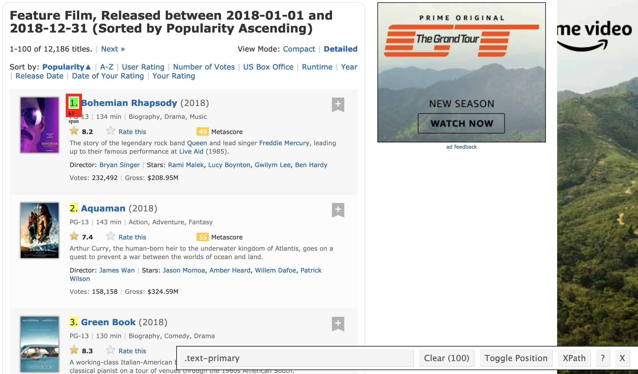Switch View Mode to Compact
Image resolution: width=638 pixels, height=374 pixels.
[299, 49]
